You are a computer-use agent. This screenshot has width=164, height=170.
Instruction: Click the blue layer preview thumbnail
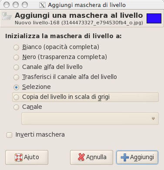click(x=154, y=18)
